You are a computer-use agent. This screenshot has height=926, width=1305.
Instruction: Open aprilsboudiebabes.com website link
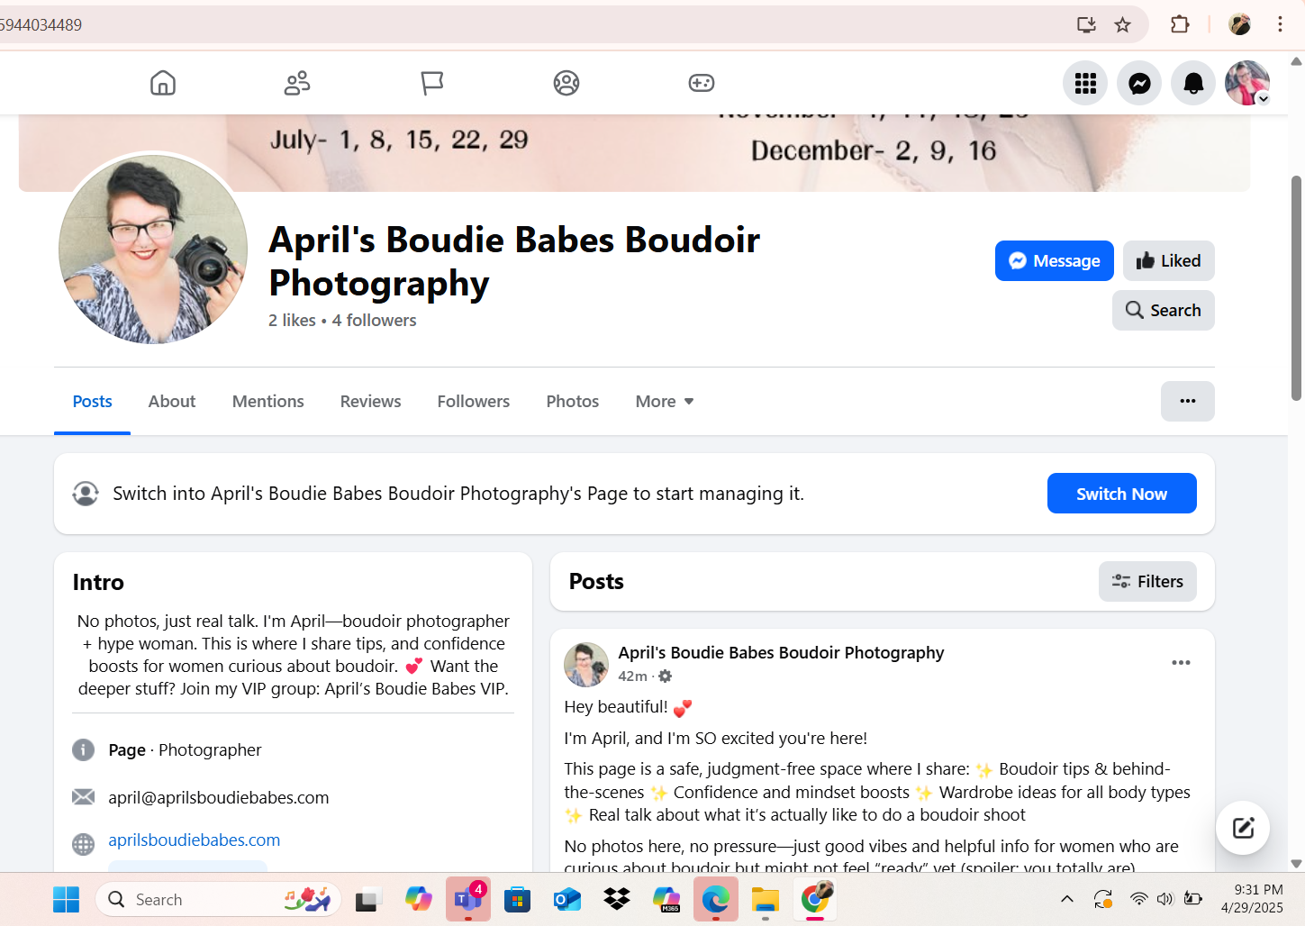click(x=195, y=840)
